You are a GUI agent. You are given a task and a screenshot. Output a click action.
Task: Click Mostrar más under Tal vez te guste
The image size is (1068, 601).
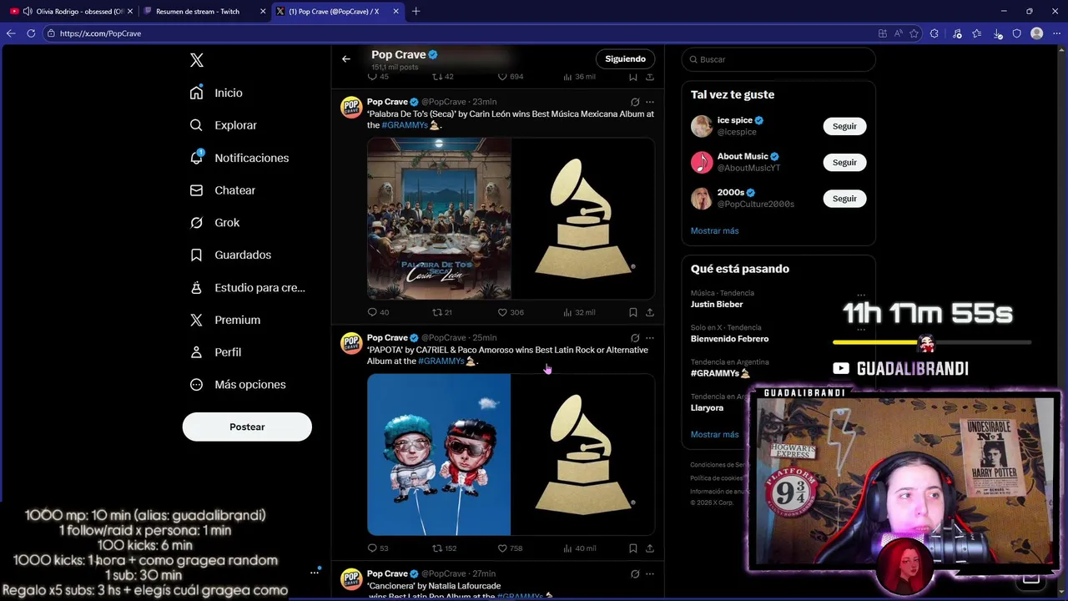click(x=714, y=230)
